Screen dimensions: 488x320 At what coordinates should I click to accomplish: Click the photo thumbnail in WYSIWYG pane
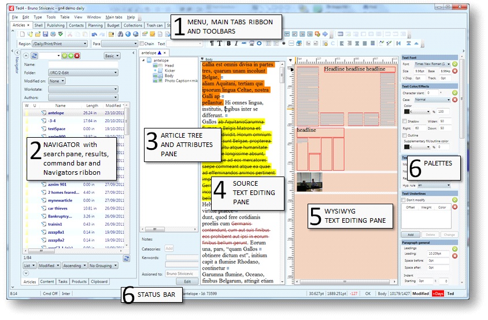click(x=309, y=182)
